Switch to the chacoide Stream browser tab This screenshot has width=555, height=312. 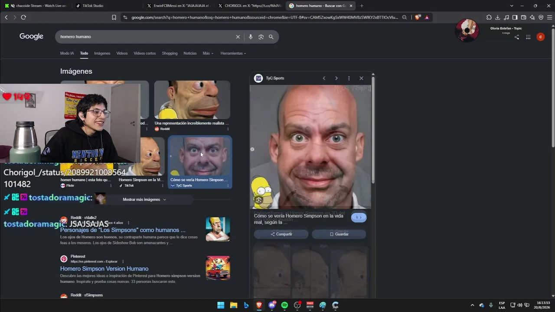[36, 6]
